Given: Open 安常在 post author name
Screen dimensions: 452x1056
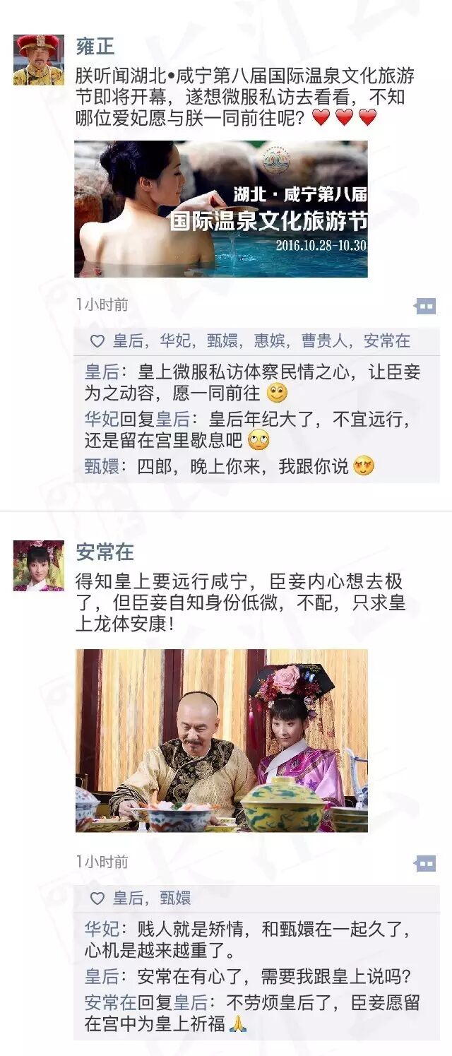Looking at the screenshot, I should click(105, 552).
